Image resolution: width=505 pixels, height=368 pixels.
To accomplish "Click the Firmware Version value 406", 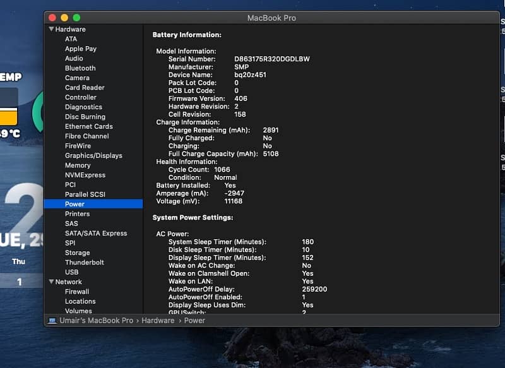I will coord(241,98).
